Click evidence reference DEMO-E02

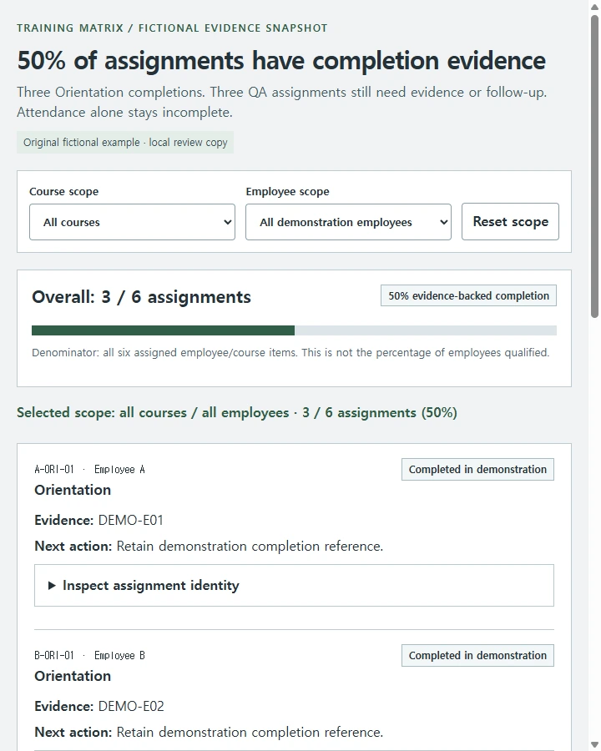(x=131, y=707)
